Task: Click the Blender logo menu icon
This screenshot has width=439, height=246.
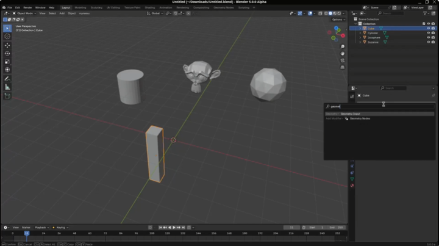Action: [4, 7]
